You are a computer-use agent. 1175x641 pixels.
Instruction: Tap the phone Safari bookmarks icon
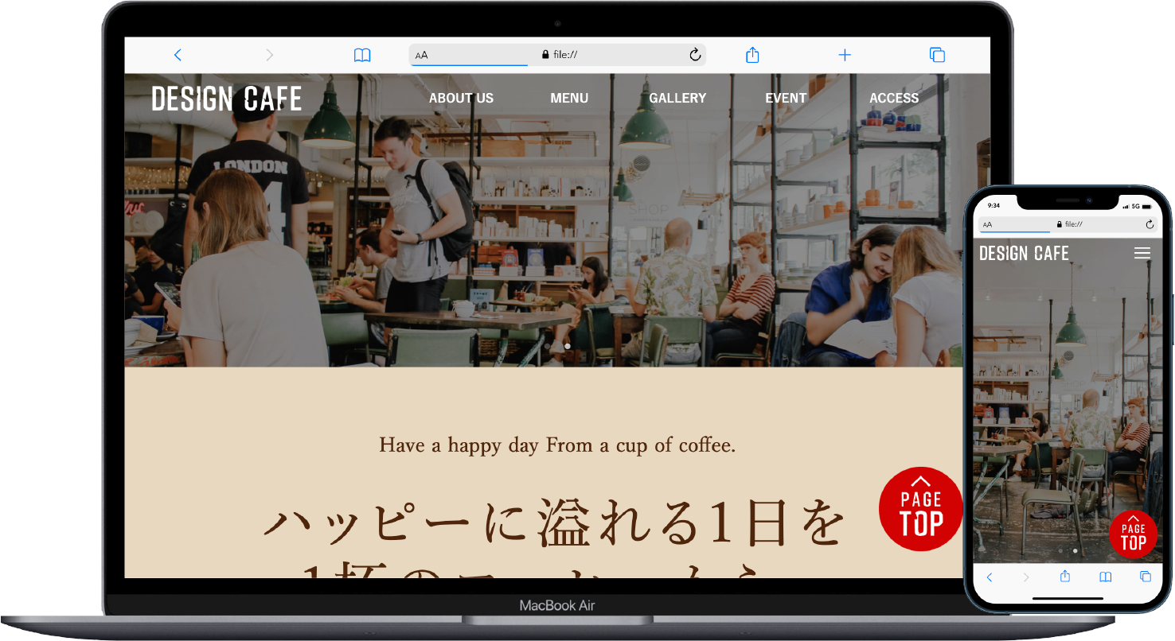1105,577
